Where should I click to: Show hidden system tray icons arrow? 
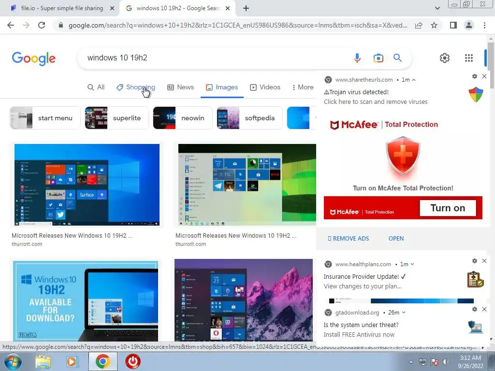(411, 362)
